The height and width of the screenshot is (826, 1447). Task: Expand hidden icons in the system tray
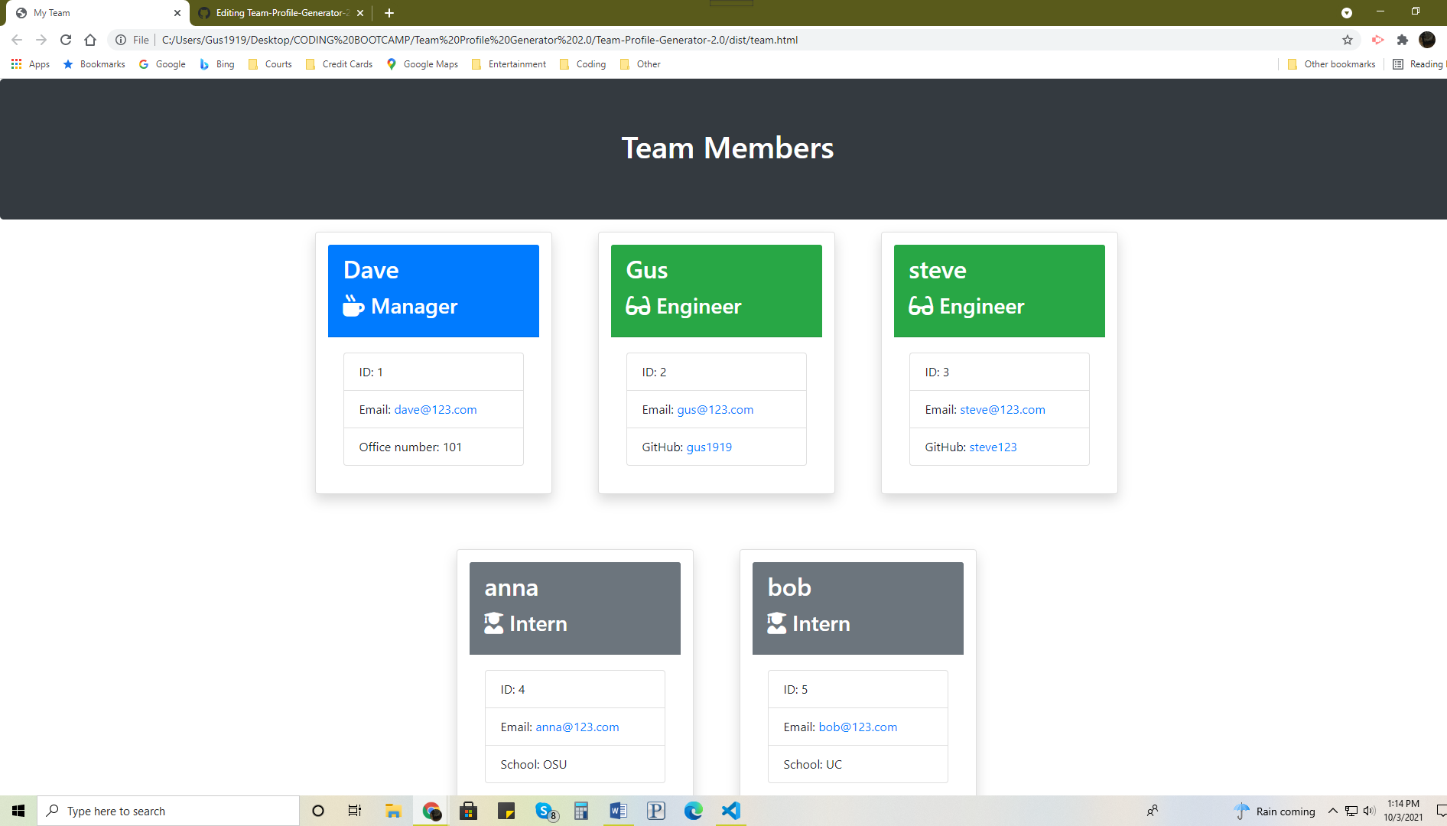[1332, 811]
